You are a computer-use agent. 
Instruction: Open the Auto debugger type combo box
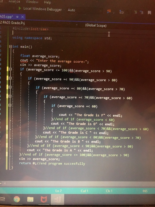click(x=84, y=10)
